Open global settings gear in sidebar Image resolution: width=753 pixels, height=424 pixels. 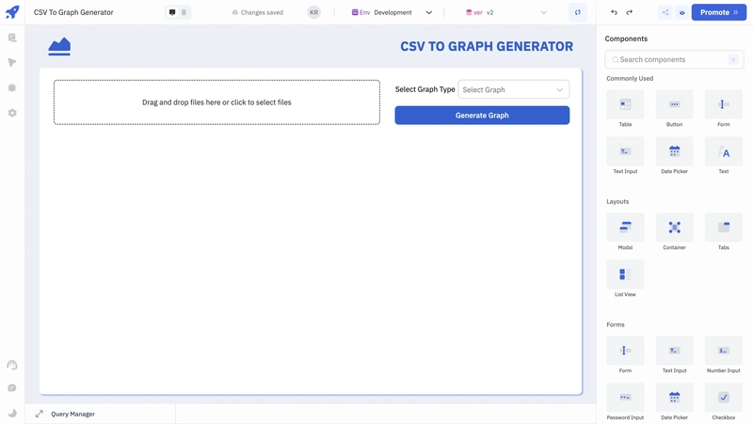(12, 113)
